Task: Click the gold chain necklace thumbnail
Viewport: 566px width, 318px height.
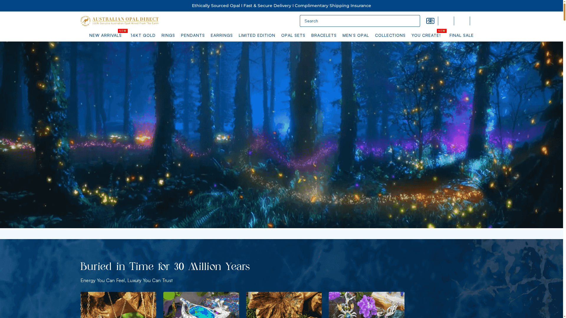Action: tap(118, 305)
